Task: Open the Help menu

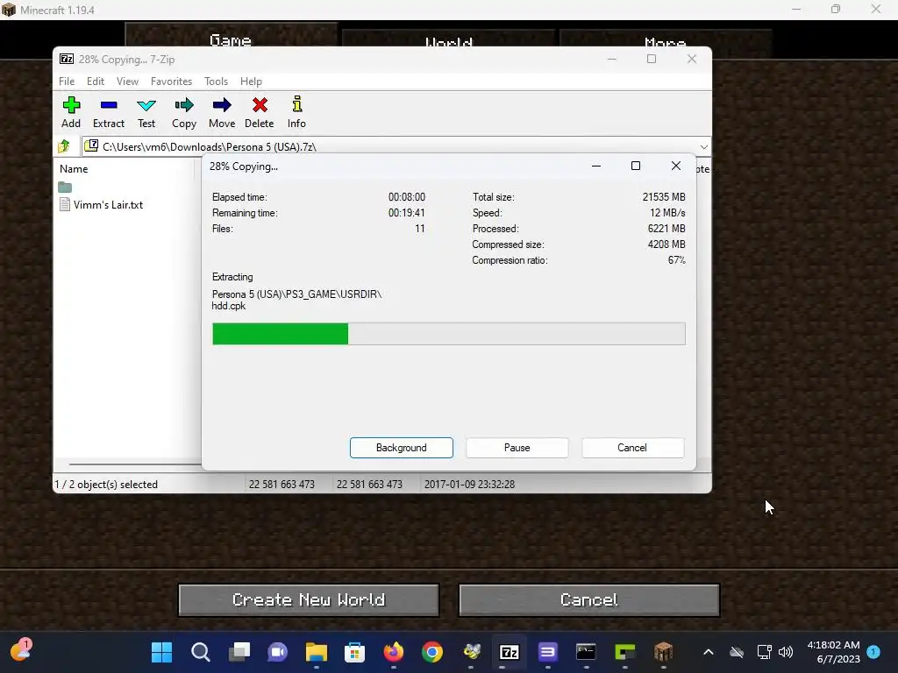Action: pos(251,81)
